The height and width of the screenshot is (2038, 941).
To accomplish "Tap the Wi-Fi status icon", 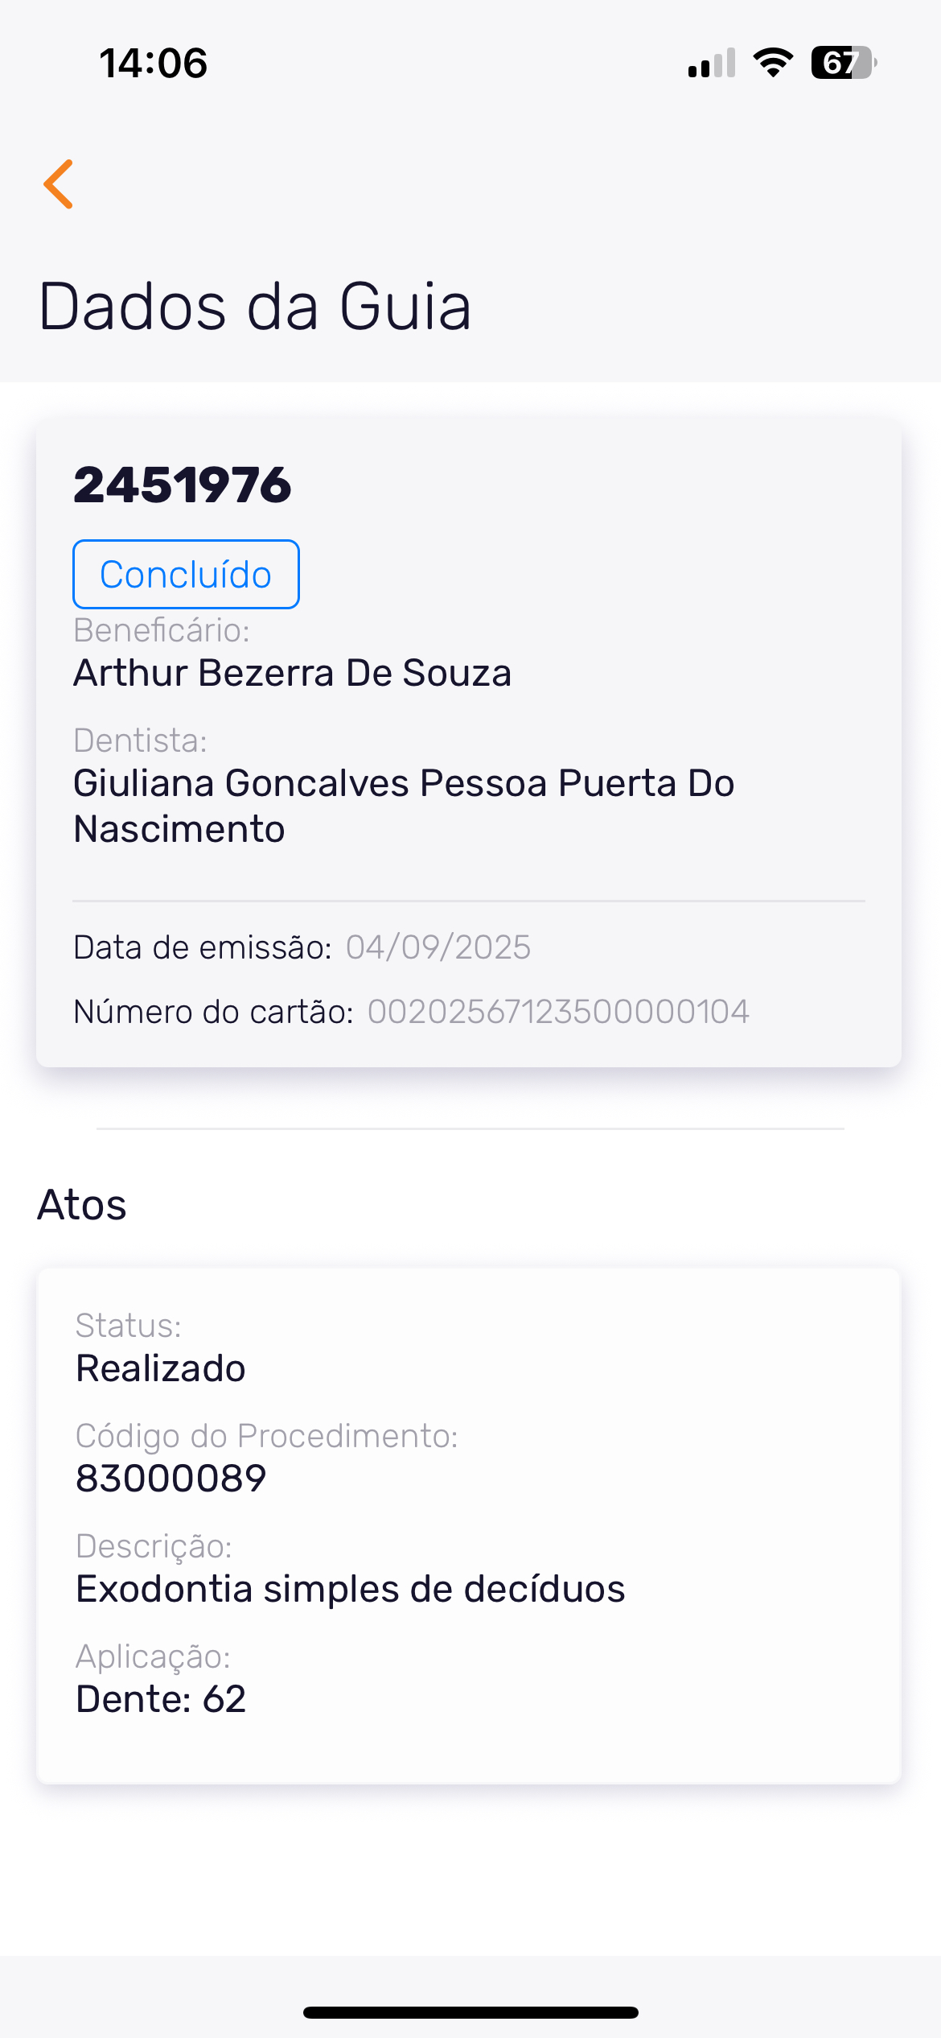I will [773, 63].
